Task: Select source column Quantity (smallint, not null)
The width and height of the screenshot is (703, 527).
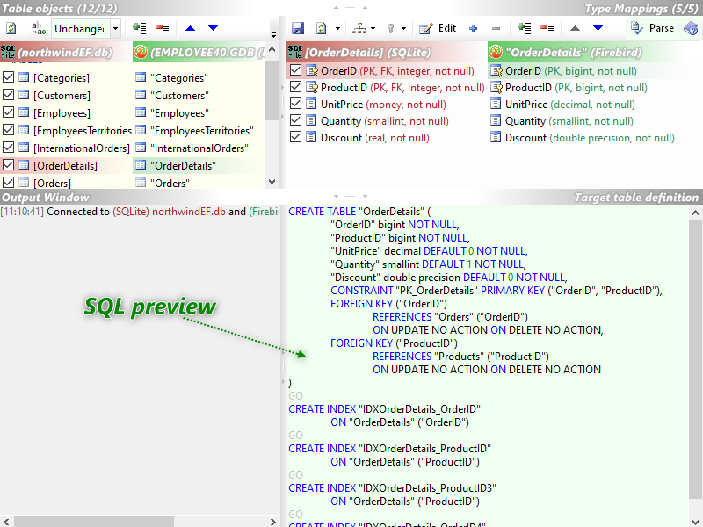Action: 385,121
